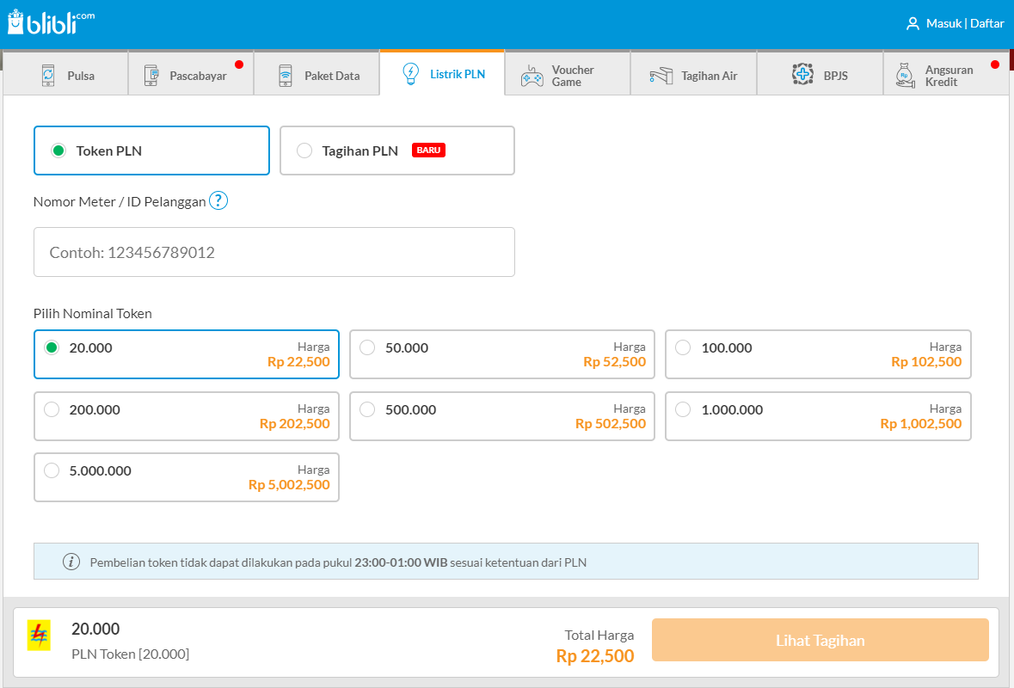Click the Lihat Tagihan button
This screenshot has width=1014, height=688.
coord(820,640)
